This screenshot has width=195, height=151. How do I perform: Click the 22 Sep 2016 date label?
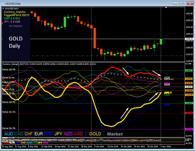coord(73,147)
